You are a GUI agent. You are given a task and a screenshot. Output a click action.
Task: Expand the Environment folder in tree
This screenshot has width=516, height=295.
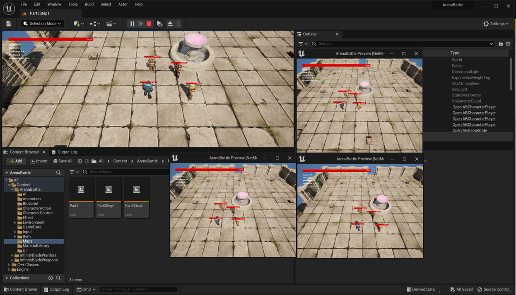pyautogui.click(x=15, y=222)
